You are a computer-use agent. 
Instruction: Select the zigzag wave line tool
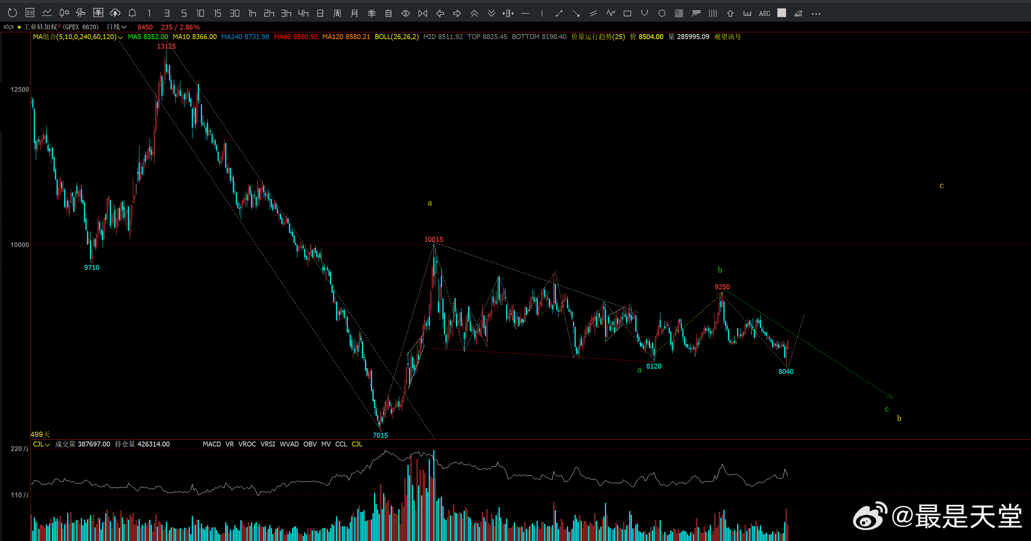(x=611, y=13)
